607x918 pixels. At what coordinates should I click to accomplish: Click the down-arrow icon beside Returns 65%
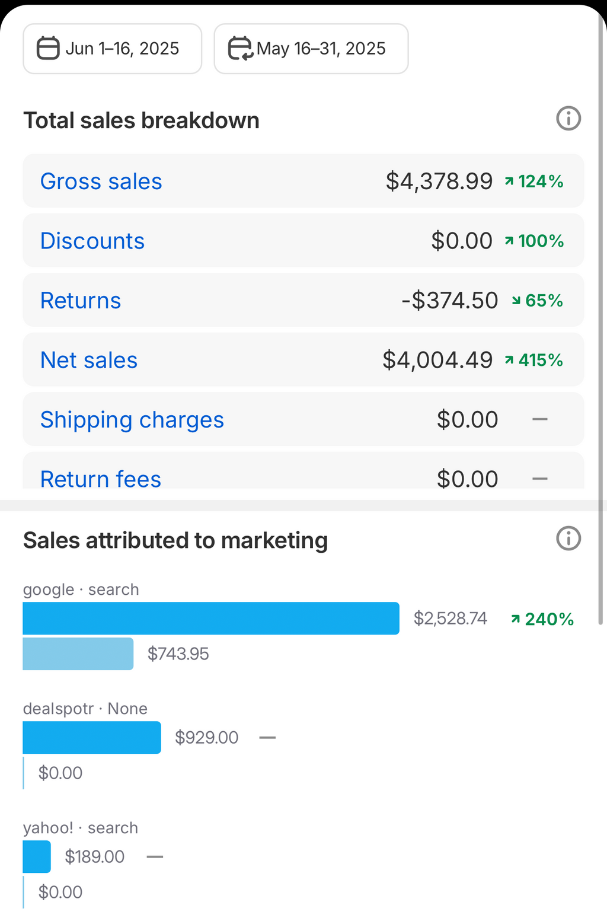click(x=516, y=301)
